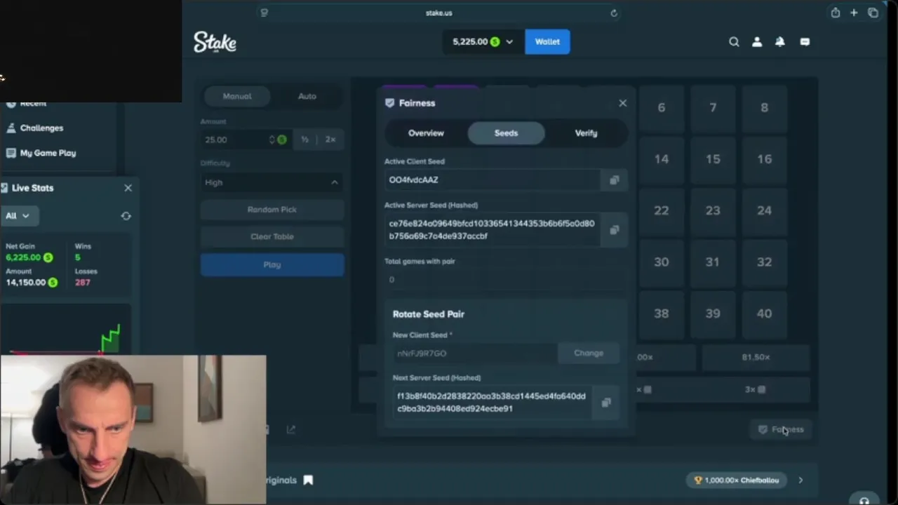Open the Recent sidebar item

click(27, 103)
